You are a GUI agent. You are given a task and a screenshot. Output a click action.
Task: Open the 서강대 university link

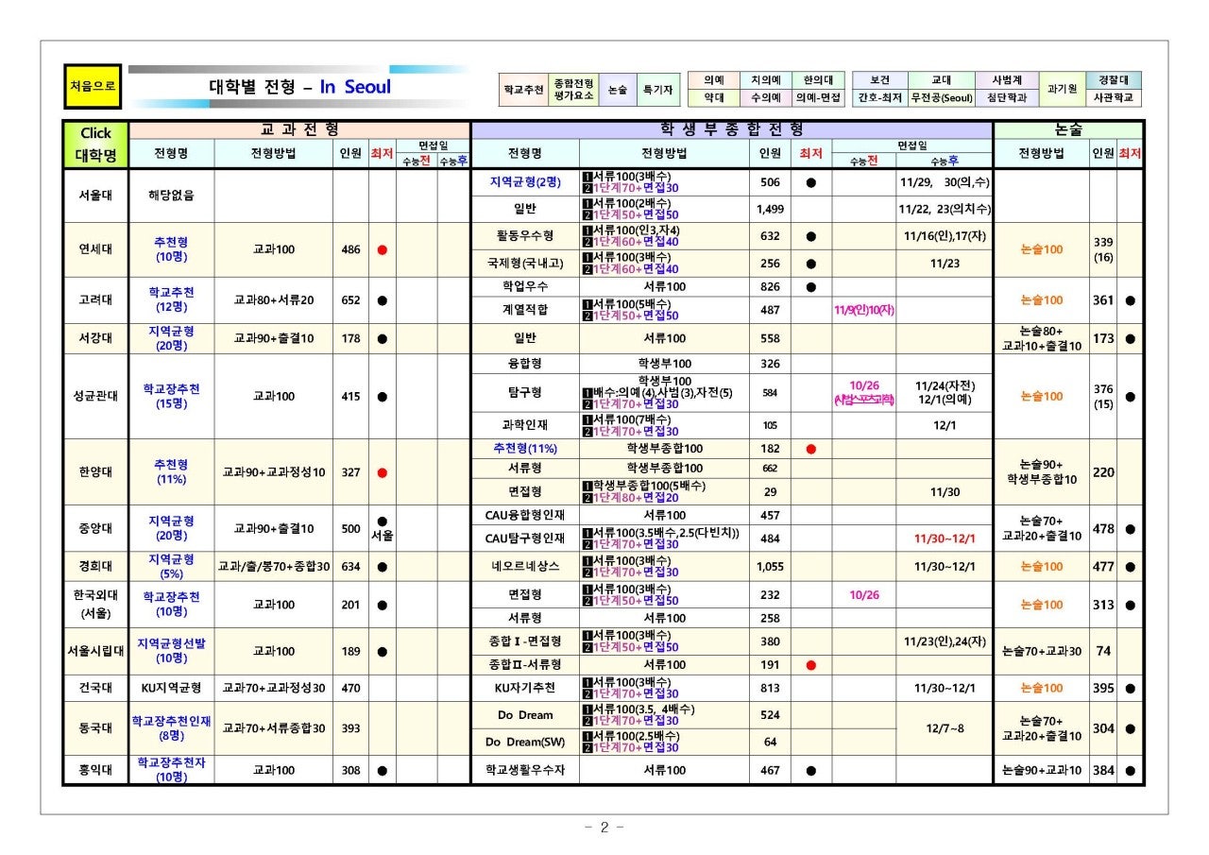[95, 338]
